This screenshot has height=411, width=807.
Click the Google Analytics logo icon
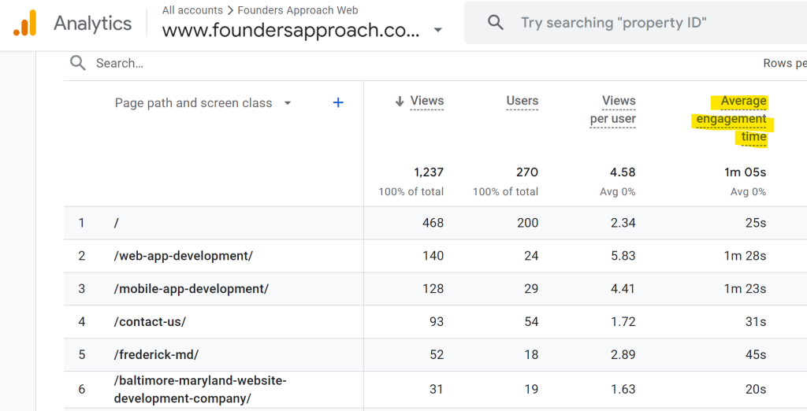(24, 23)
